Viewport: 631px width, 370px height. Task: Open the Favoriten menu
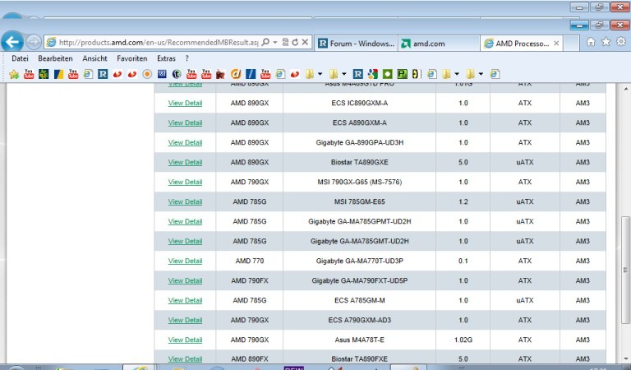(x=132, y=58)
